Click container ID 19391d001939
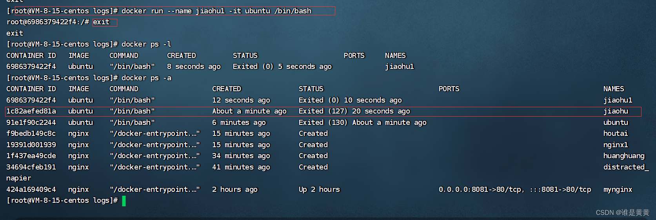 31,145
